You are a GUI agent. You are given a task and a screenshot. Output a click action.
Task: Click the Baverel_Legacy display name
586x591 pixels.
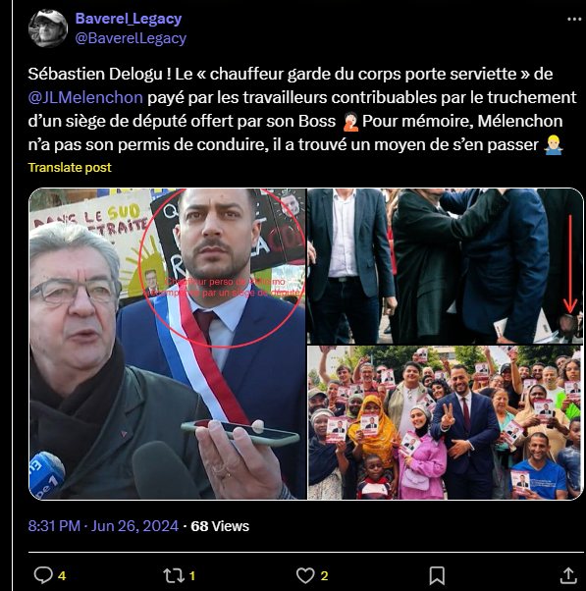tap(129, 19)
